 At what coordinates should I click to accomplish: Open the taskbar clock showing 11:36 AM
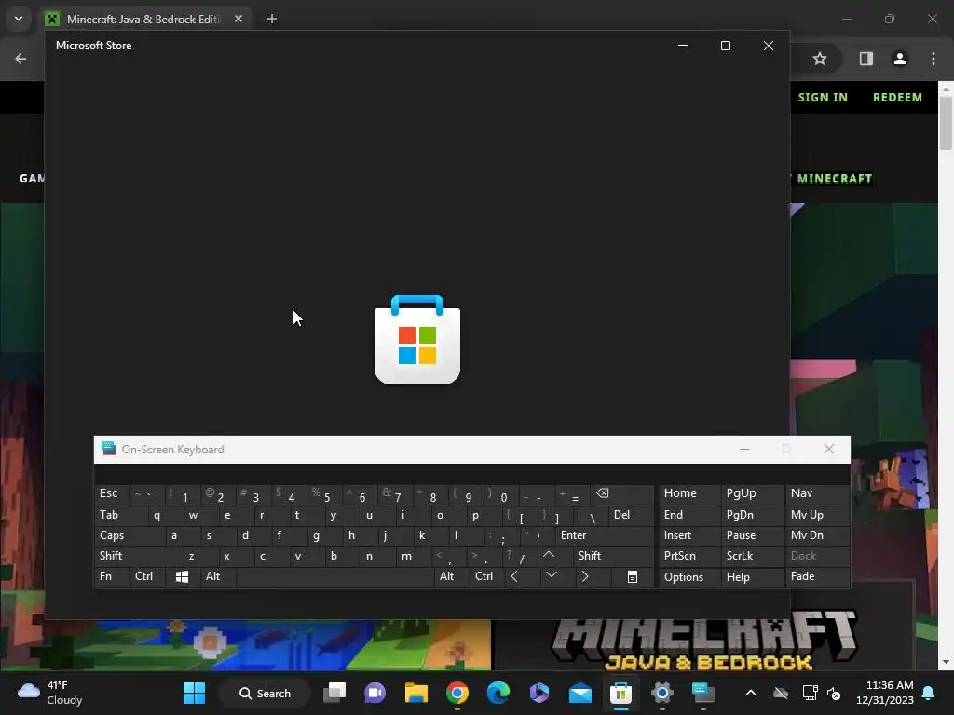tap(885, 693)
